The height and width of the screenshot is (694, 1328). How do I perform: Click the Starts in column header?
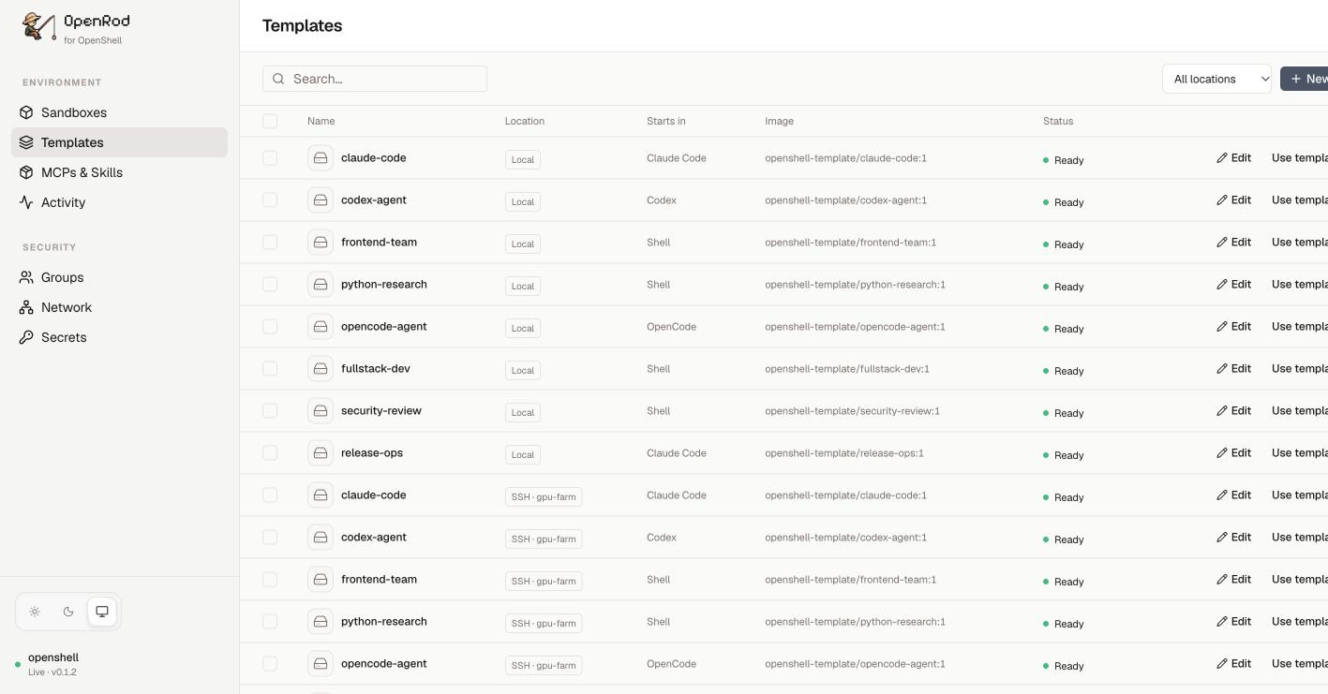(665, 121)
